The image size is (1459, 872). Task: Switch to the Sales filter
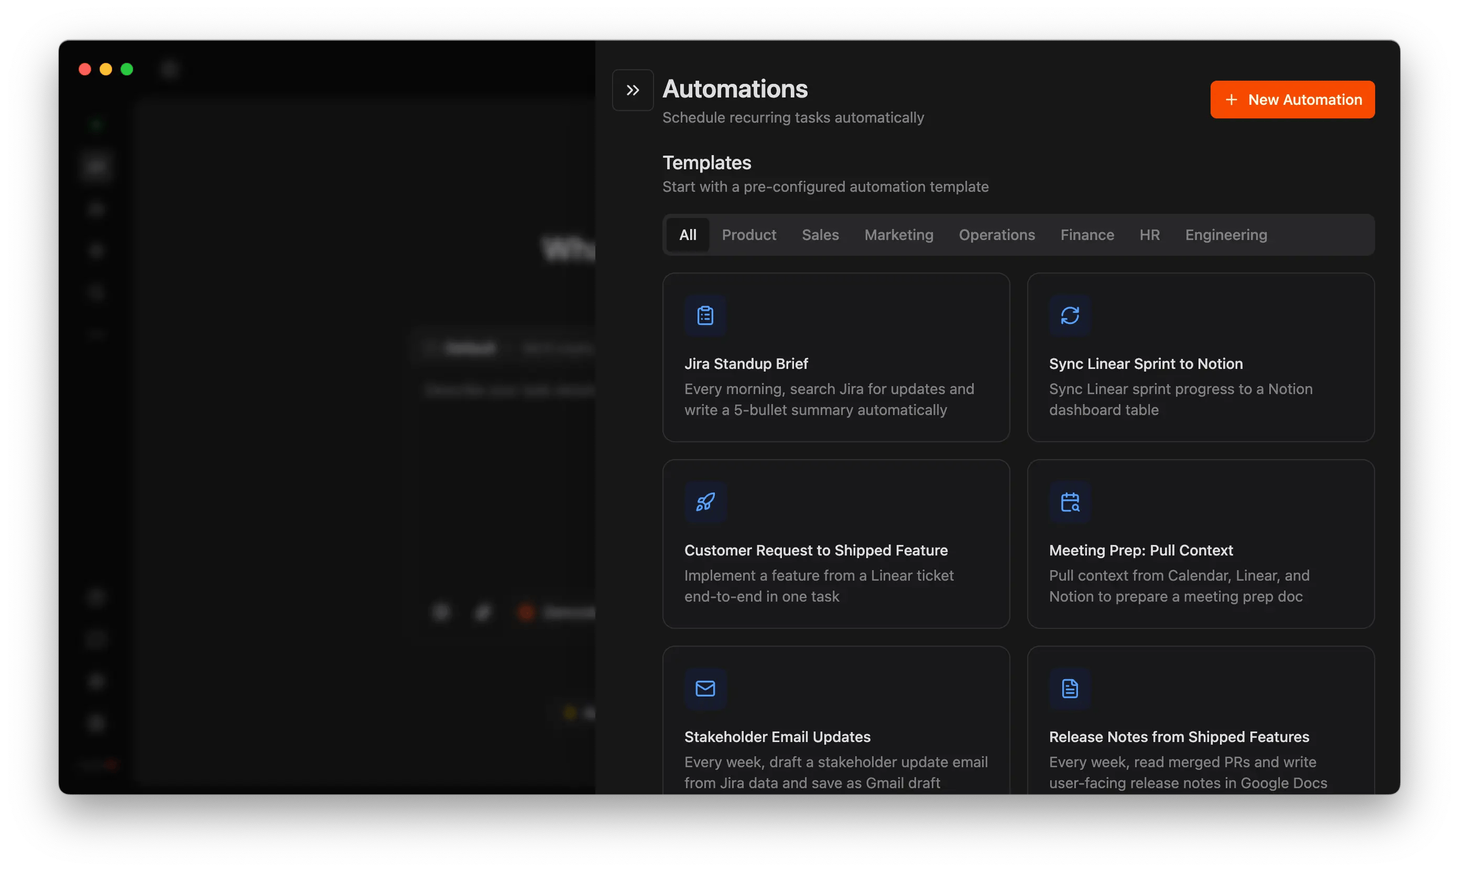[x=820, y=234]
